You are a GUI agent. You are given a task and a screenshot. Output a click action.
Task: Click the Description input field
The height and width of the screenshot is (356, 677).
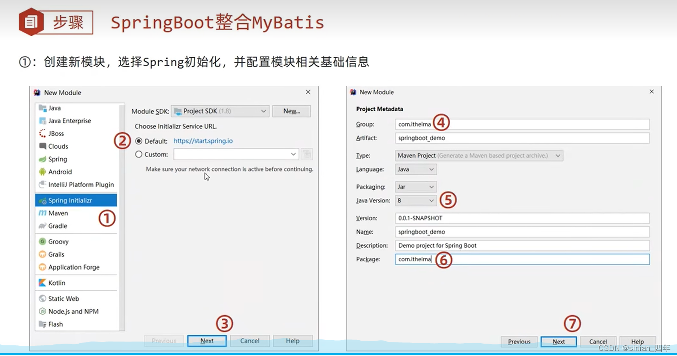tap(522, 246)
